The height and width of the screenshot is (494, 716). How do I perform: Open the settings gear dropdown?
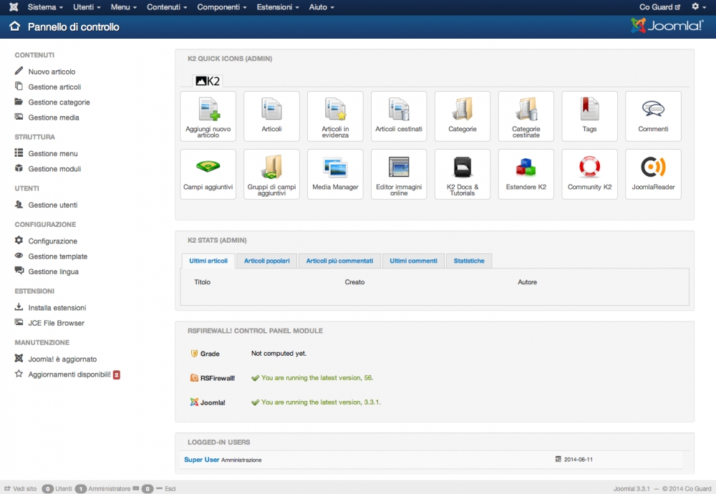click(699, 7)
